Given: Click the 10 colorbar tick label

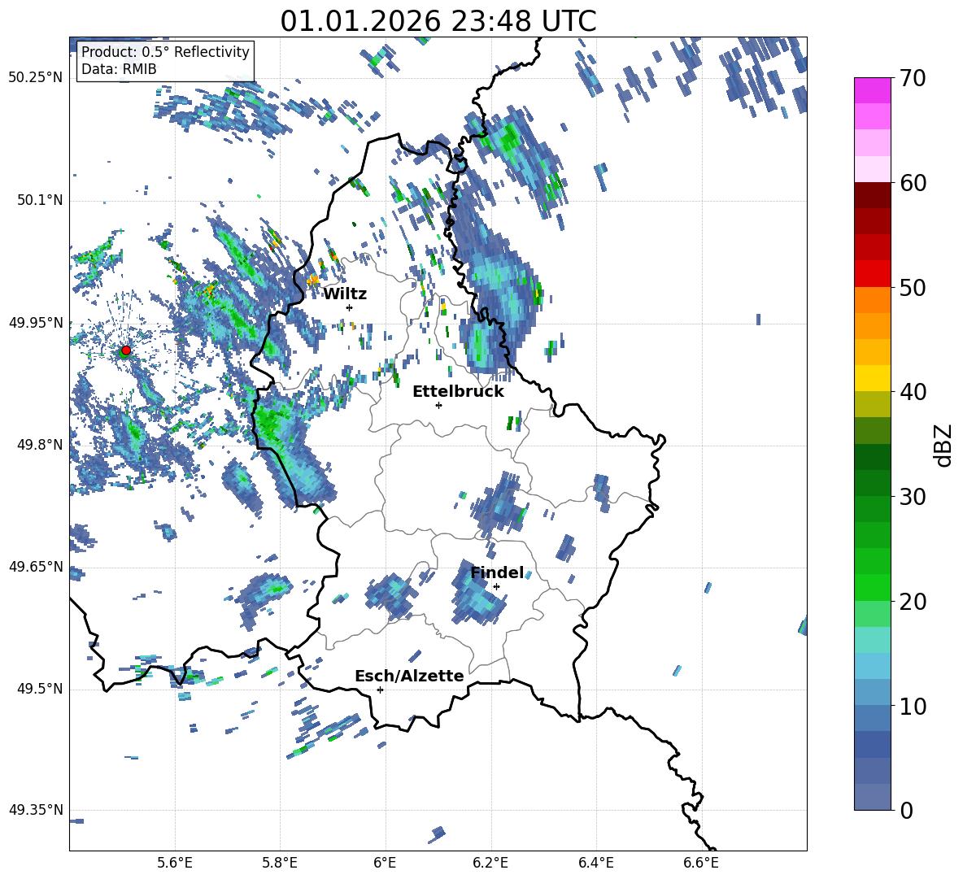Looking at the screenshot, I should pyautogui.click(x=911, y=707).
